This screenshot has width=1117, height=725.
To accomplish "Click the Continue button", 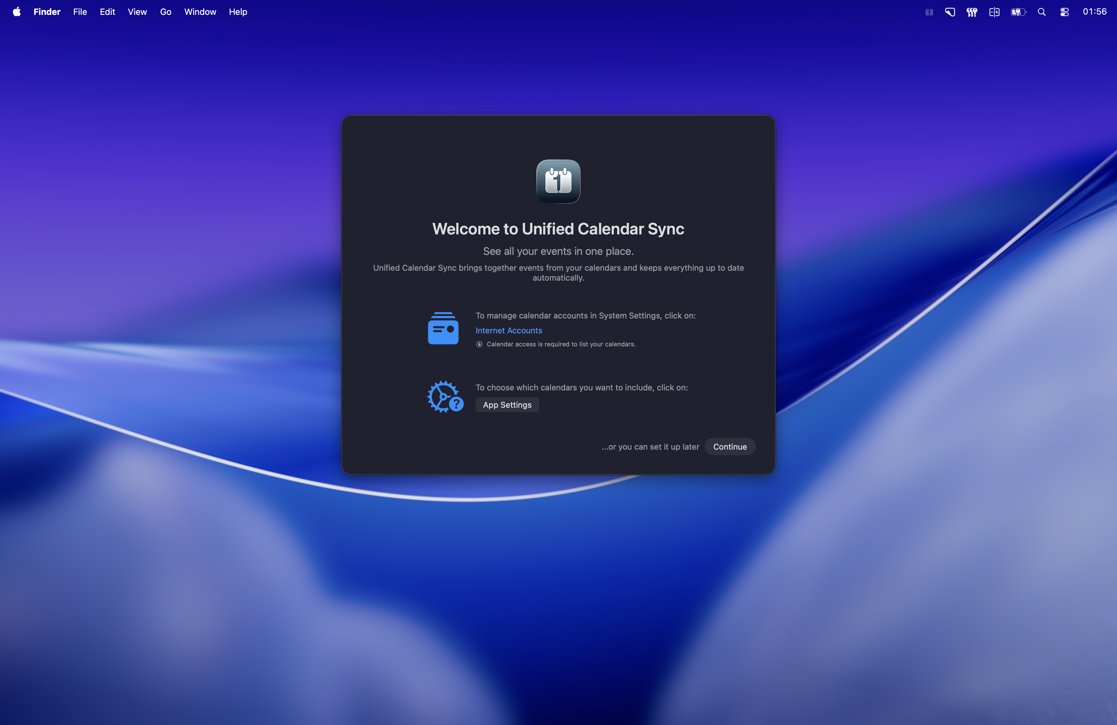I will [x=730, y=447].
